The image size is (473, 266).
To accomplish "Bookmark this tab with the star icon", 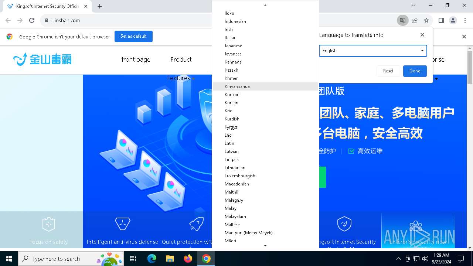I will (x=426, y=20).
